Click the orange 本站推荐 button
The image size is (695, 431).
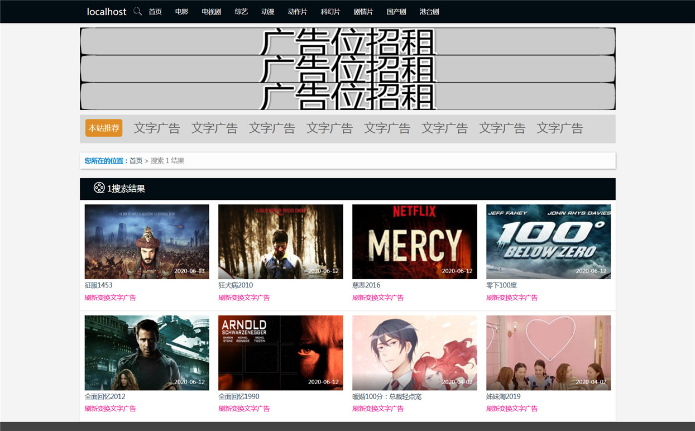pos(104,128)
